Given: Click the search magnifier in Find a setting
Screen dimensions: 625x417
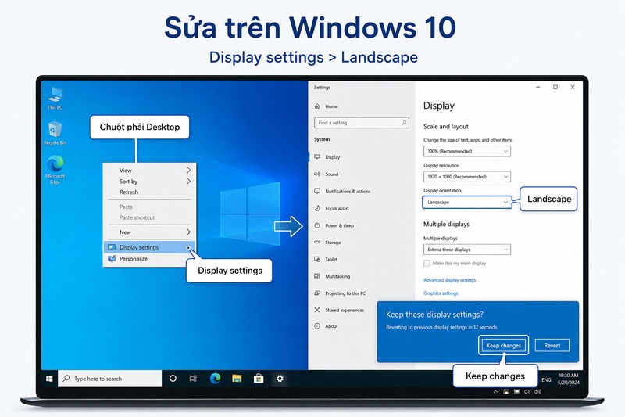Looking at the screenshot, I should [404, 123].
